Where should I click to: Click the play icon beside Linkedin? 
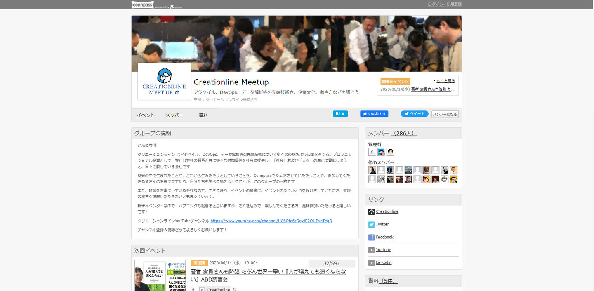371,263
